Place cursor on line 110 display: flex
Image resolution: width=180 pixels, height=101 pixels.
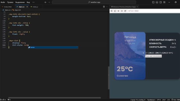(x=19, y=43)
